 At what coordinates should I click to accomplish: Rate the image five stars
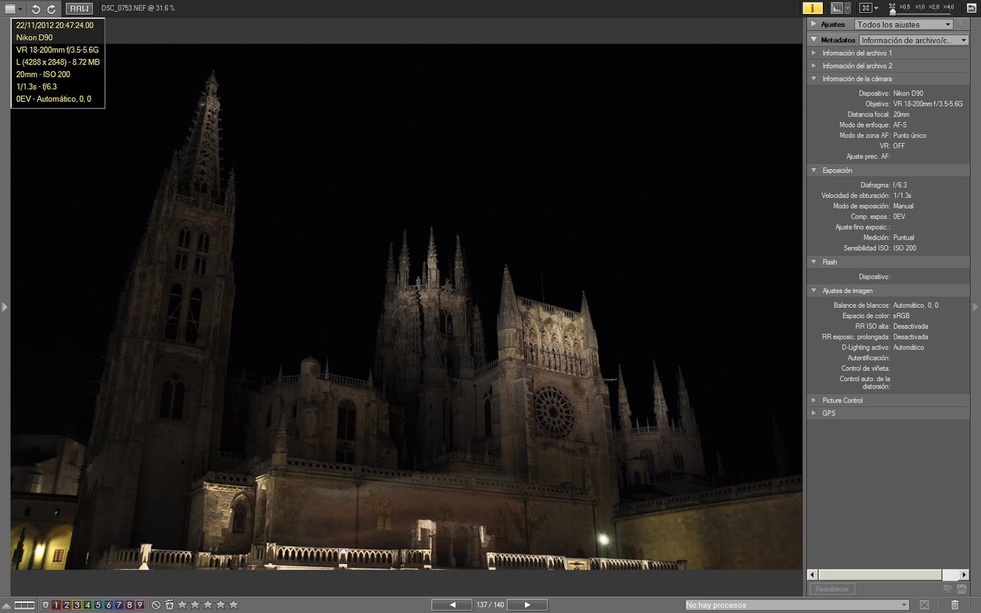click(233, 605)
